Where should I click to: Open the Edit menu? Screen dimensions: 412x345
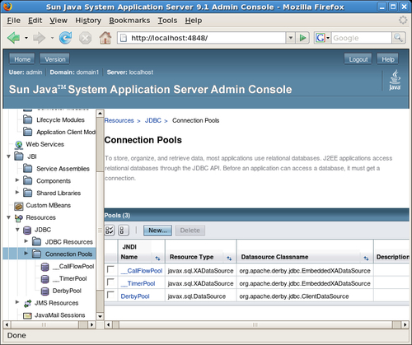click(x=35, y=21)
